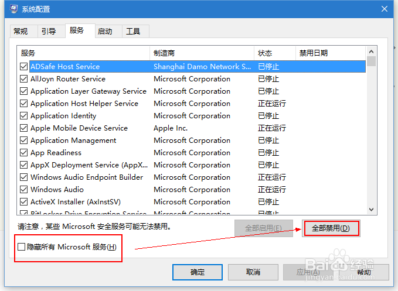The height and width of the screenshot is (291, 398).
Task: Click the 取消 button
Action: click(253, 272)
